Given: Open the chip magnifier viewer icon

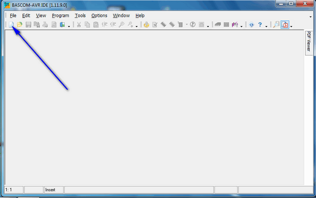Looking at the screenshot, I should tap(276, 25).
